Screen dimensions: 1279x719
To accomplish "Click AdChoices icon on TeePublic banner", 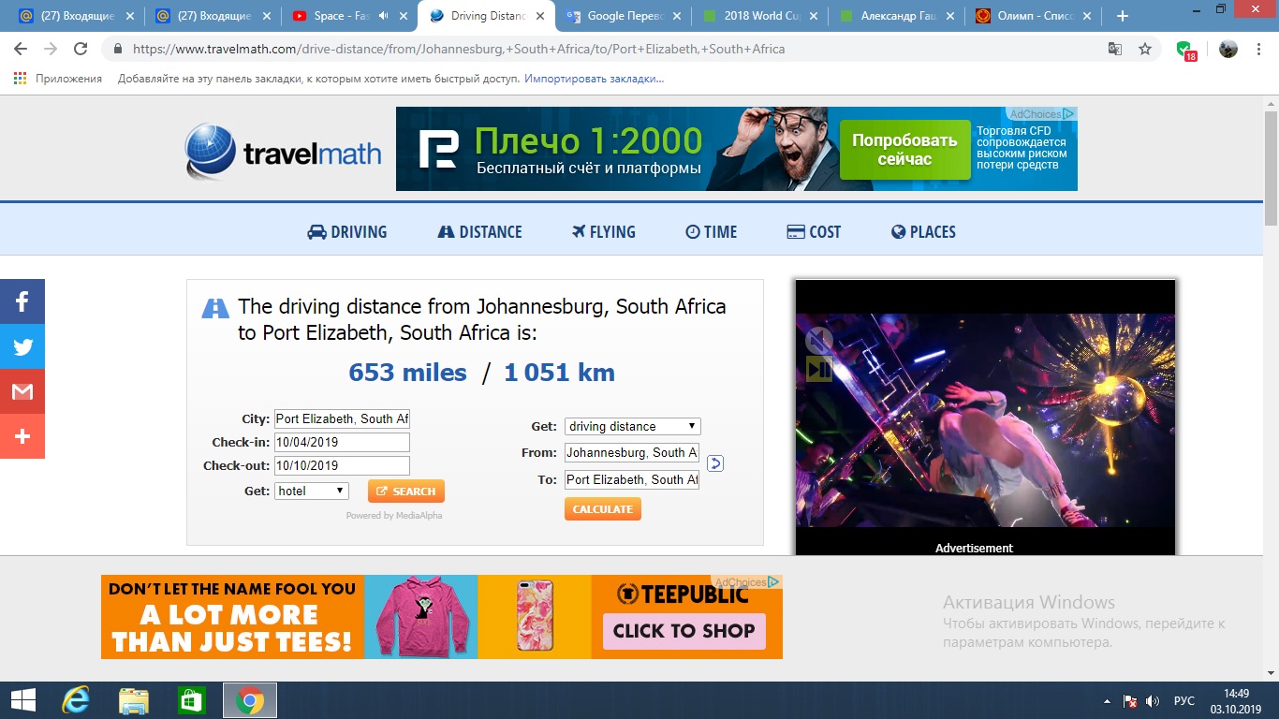I will point(774,582).
